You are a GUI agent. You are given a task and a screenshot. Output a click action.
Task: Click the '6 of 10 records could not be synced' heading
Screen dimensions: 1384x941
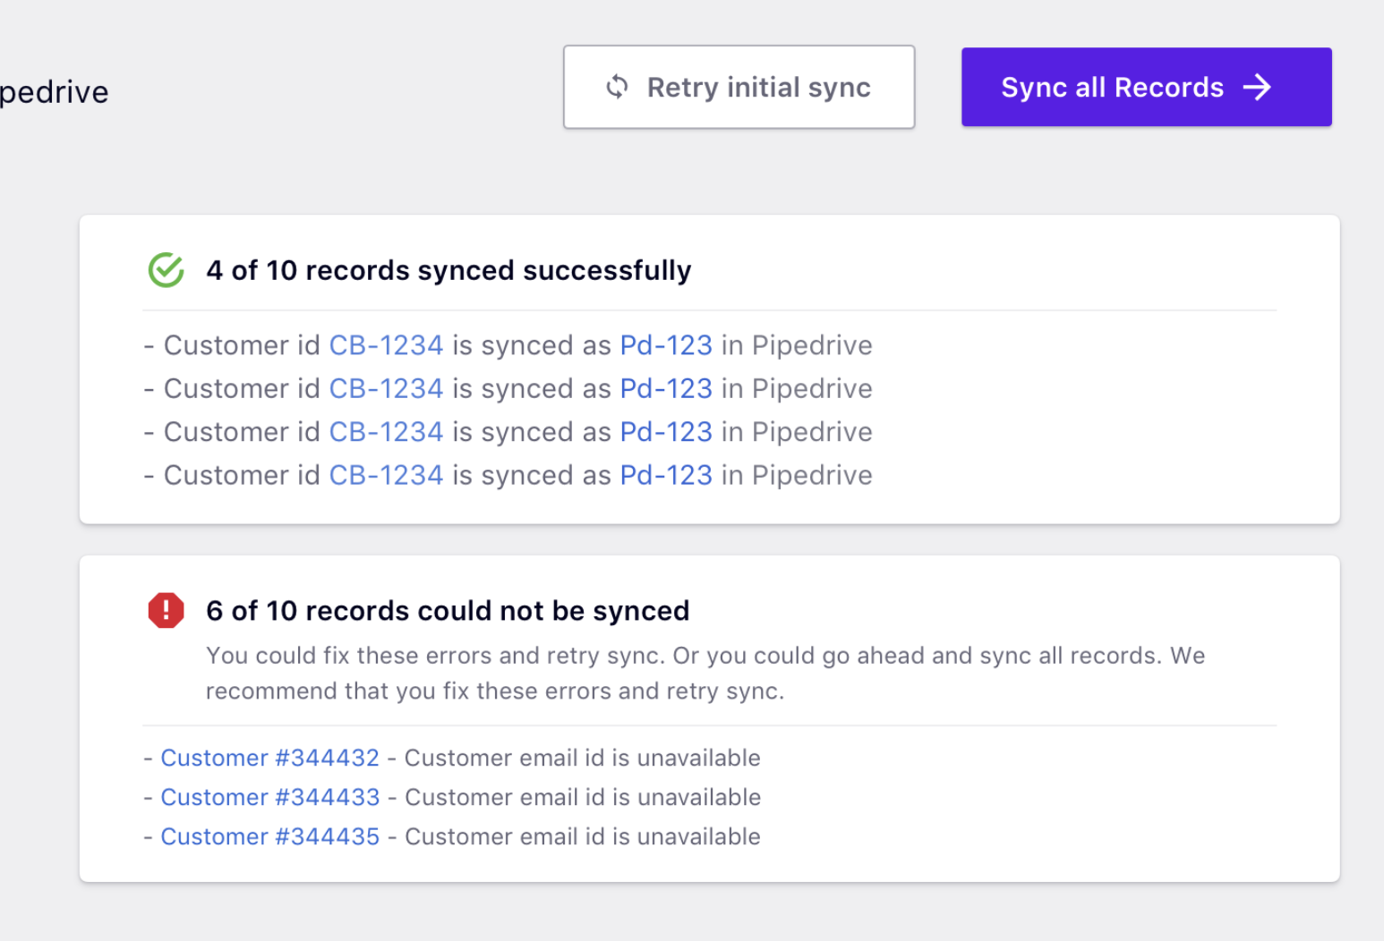coord(448,610)
